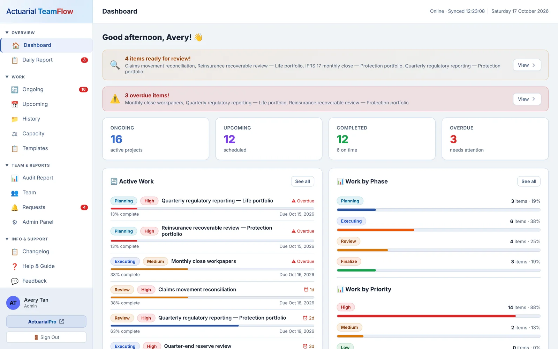Open the Completed 12 stat card
The width and height of the screenshot is (558, 349).
382,139
